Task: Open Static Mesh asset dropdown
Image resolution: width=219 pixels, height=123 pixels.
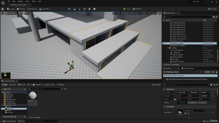Action: pos(195,111)
